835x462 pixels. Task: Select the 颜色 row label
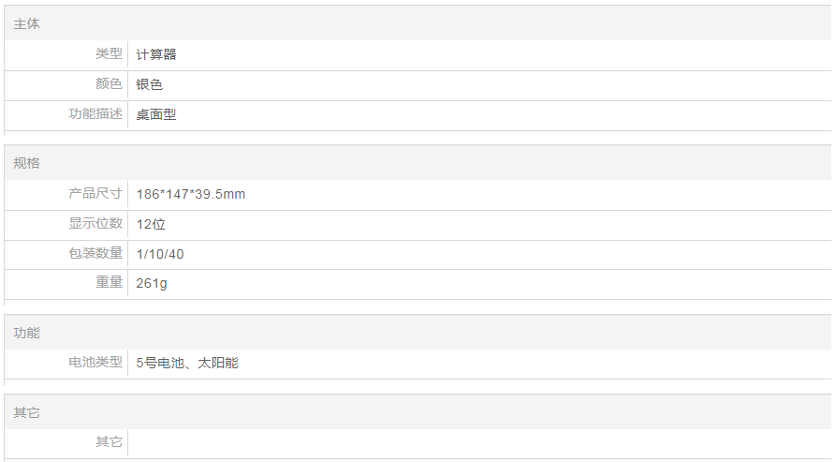coord(109,84)
